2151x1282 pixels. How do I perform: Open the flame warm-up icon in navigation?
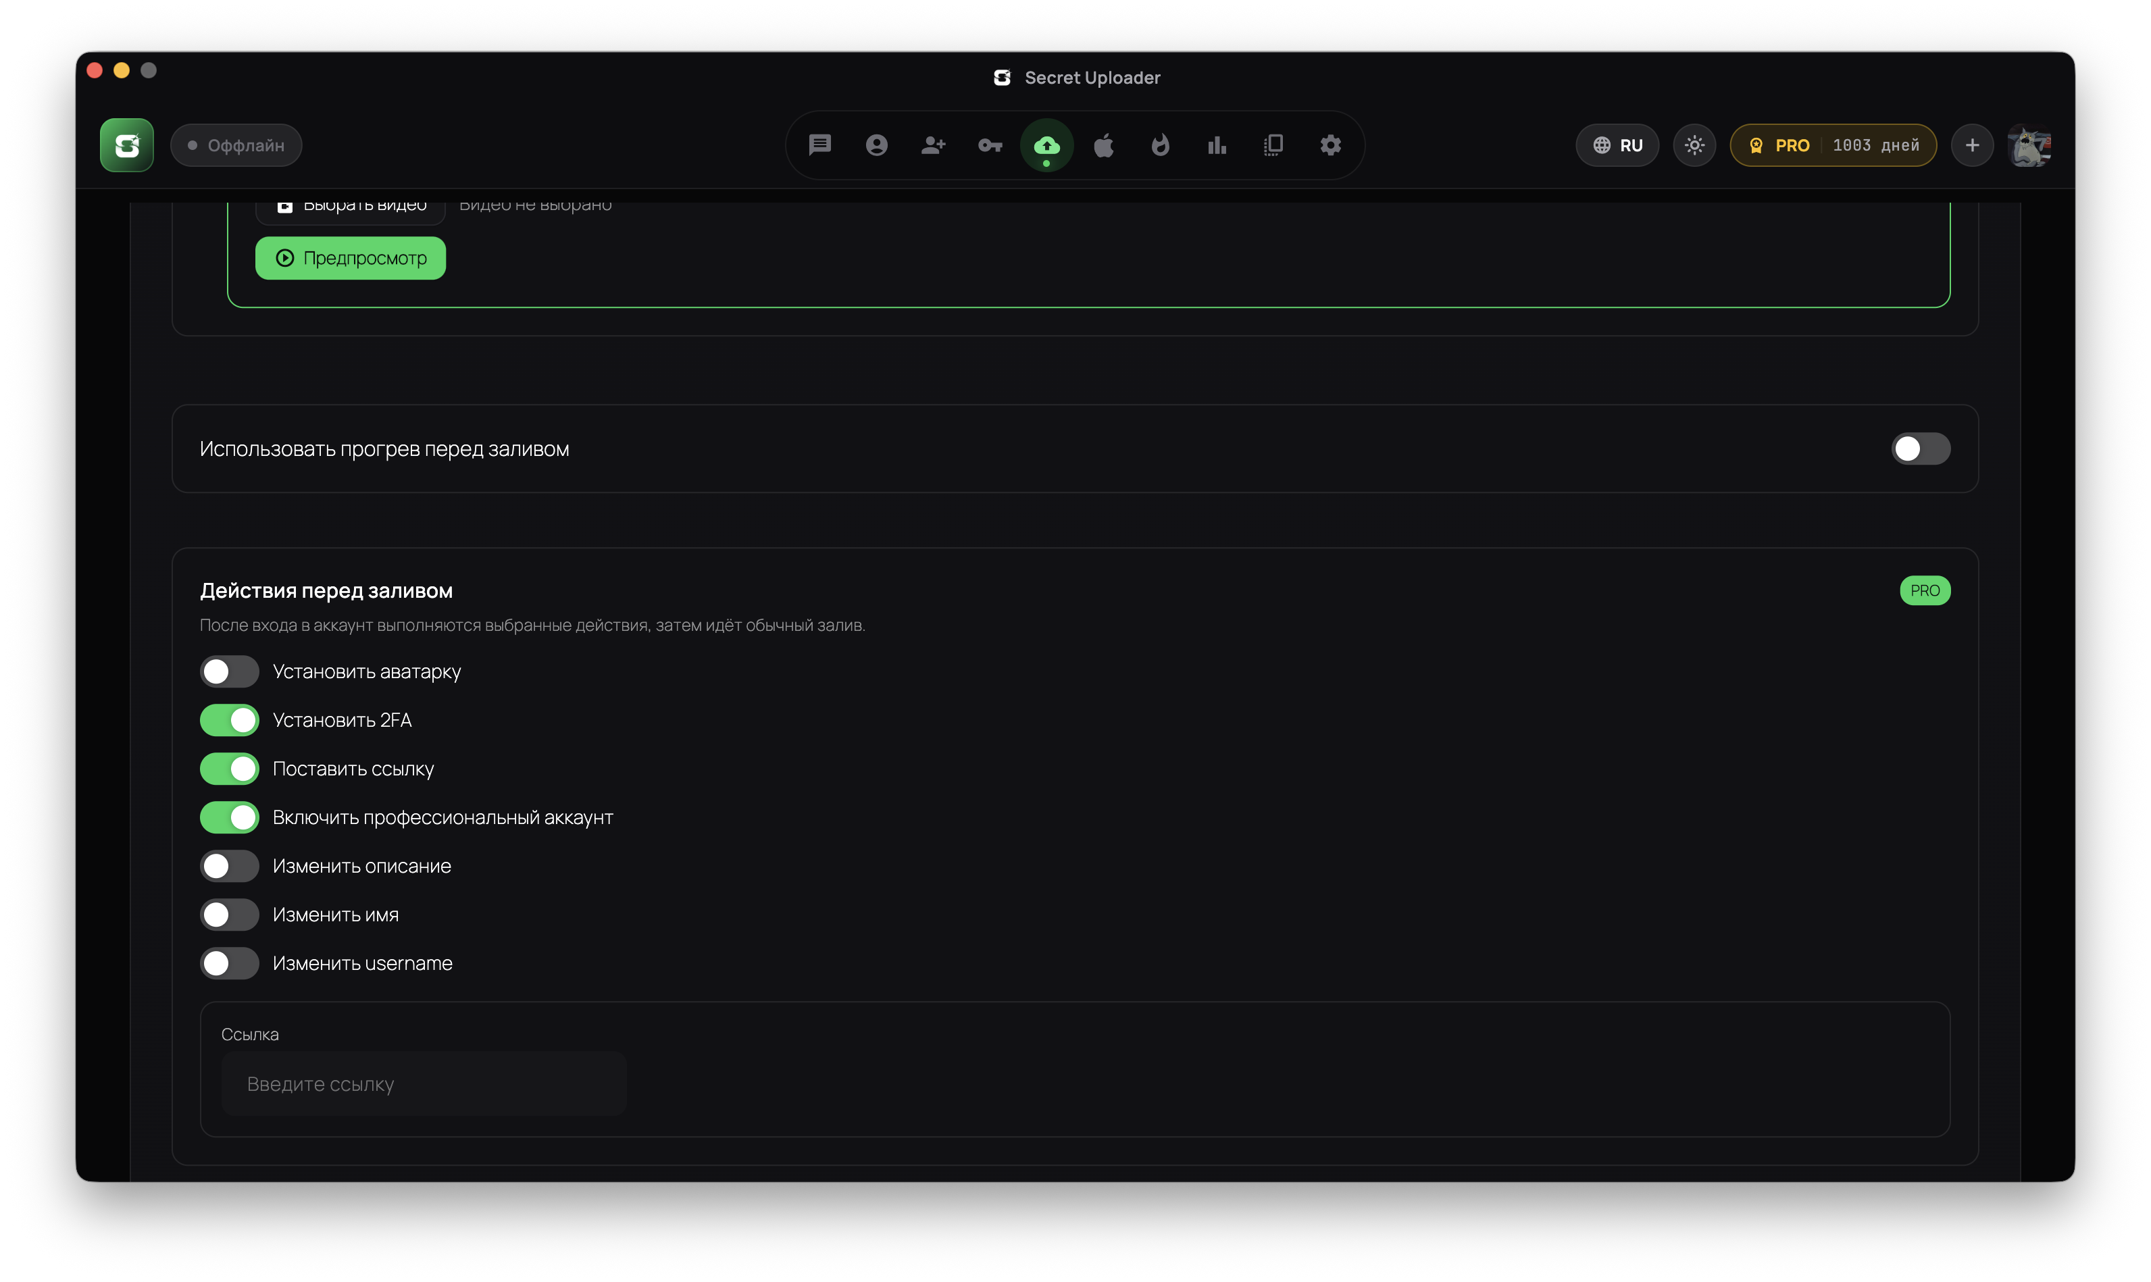1160,145
